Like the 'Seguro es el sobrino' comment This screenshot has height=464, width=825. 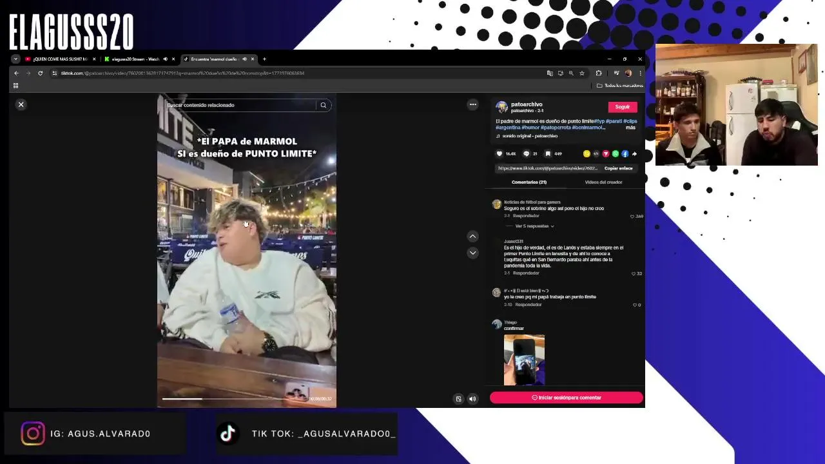pyautogui.click(x=632, y=217)
